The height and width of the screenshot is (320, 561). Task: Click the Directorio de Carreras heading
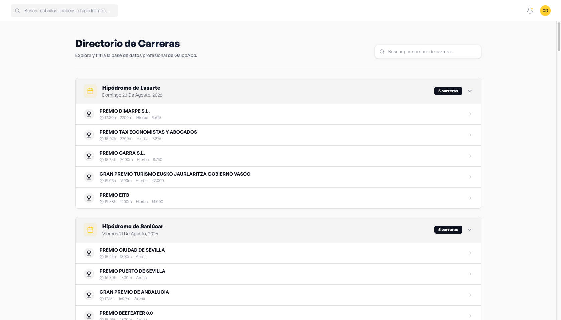click(x=128, y=44)
